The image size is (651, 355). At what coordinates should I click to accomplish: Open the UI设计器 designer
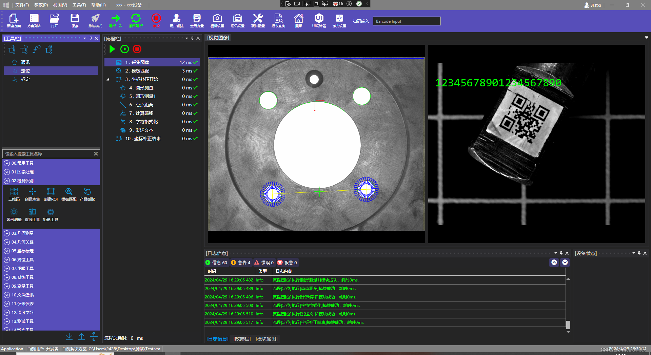point(319,21)
